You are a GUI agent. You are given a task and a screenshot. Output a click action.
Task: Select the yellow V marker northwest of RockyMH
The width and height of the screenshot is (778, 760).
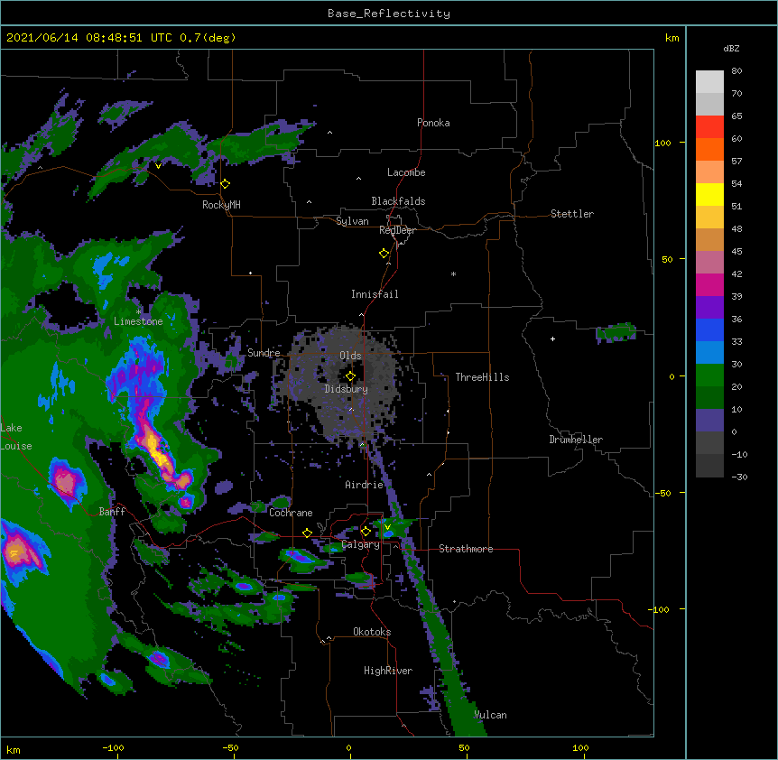158,166
